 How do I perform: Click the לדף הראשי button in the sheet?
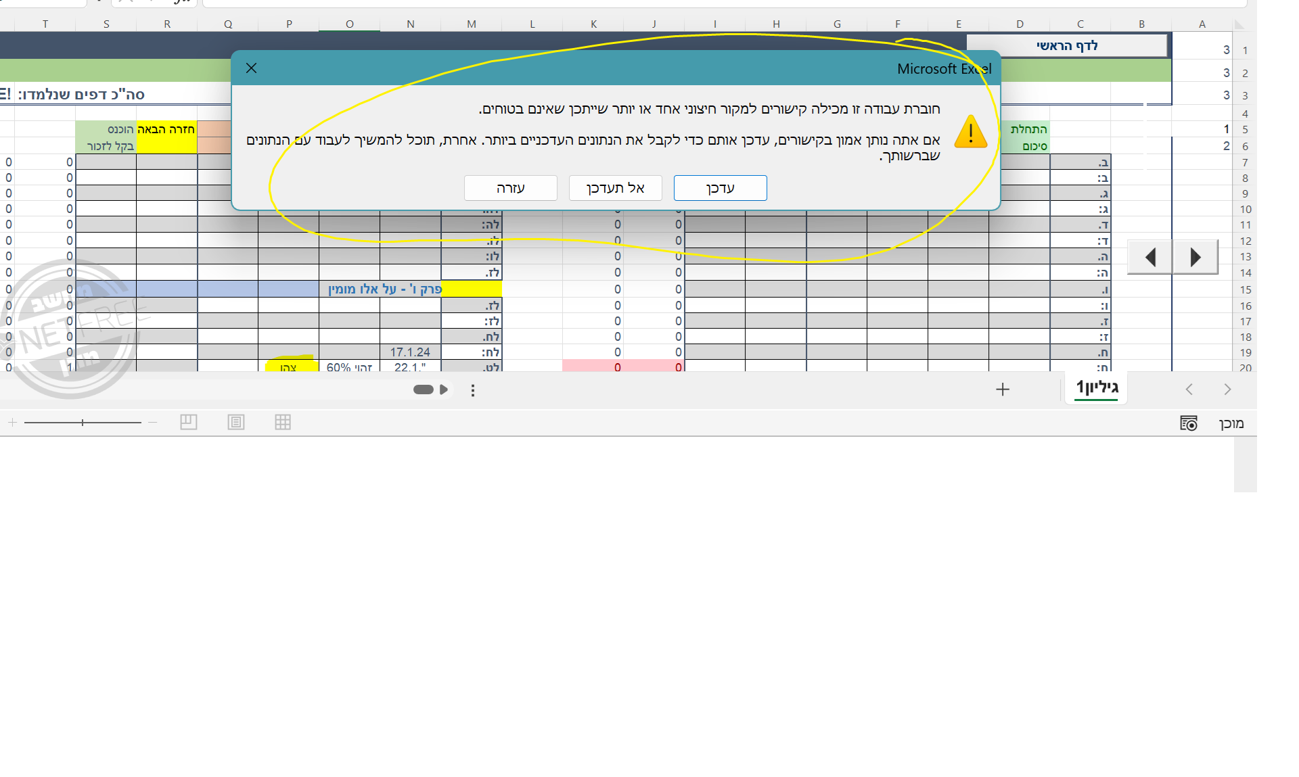click(1067, 46)
